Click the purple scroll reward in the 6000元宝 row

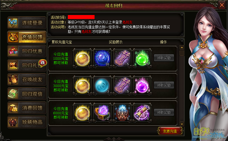click(142, 113)
